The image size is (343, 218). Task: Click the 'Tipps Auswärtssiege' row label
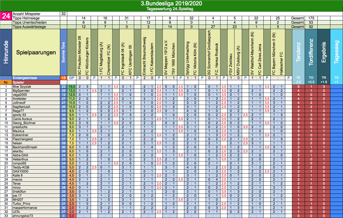tap(29, 27)
